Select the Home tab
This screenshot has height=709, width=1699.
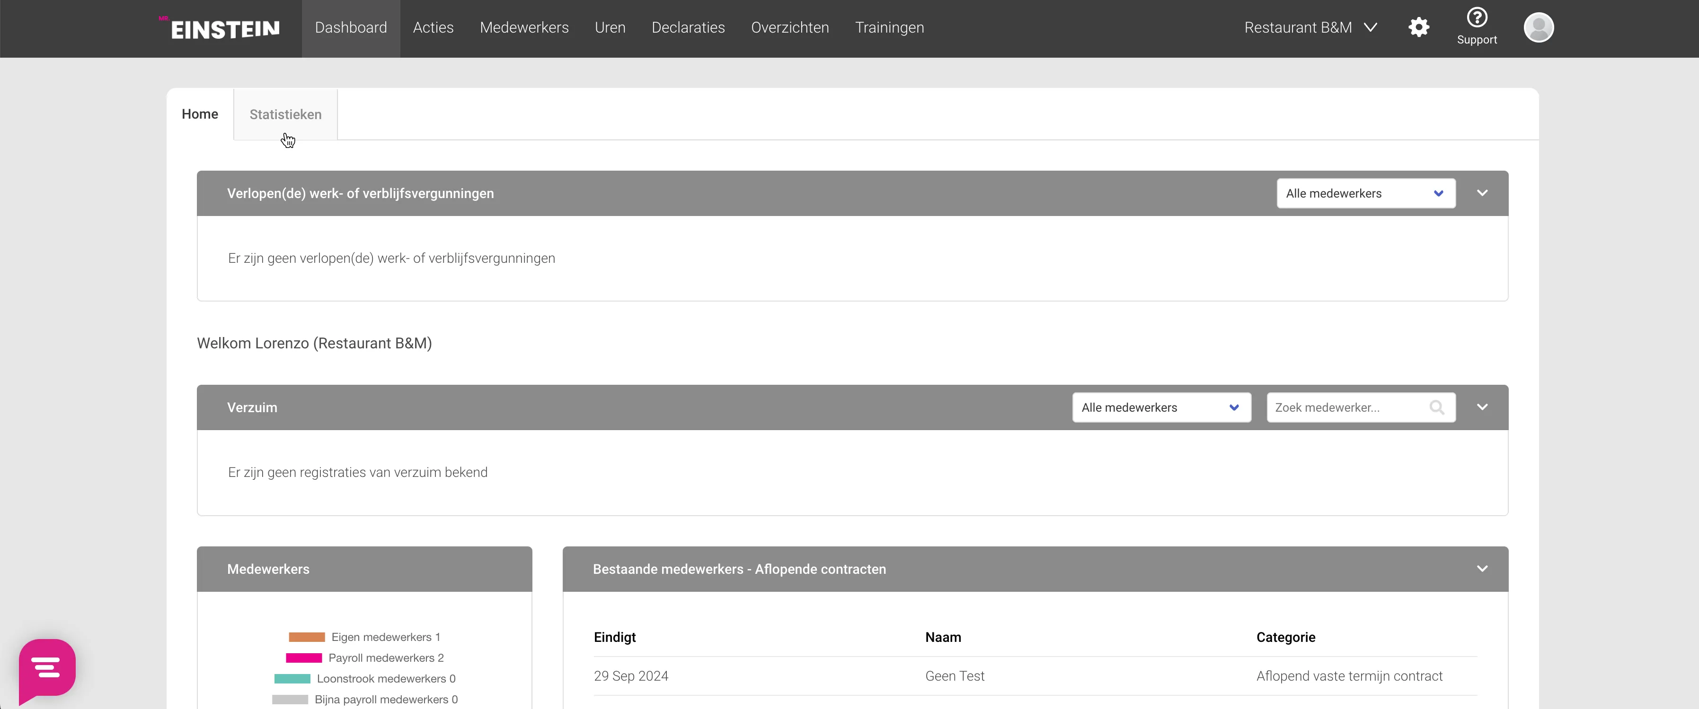point(200,114)
